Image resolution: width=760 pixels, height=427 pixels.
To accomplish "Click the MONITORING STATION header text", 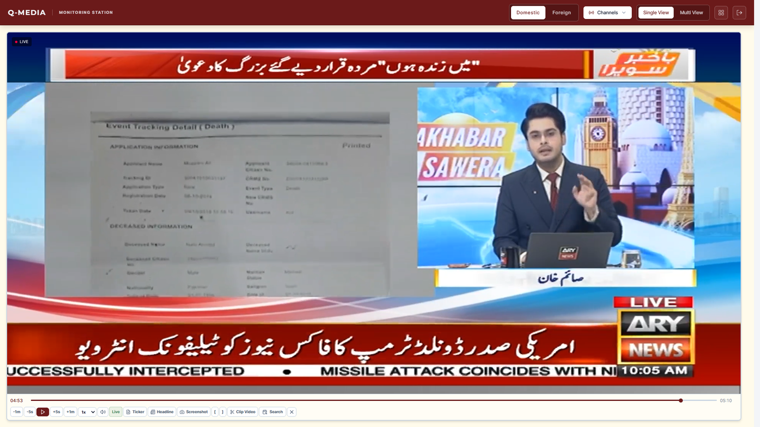I will [86, 12].
